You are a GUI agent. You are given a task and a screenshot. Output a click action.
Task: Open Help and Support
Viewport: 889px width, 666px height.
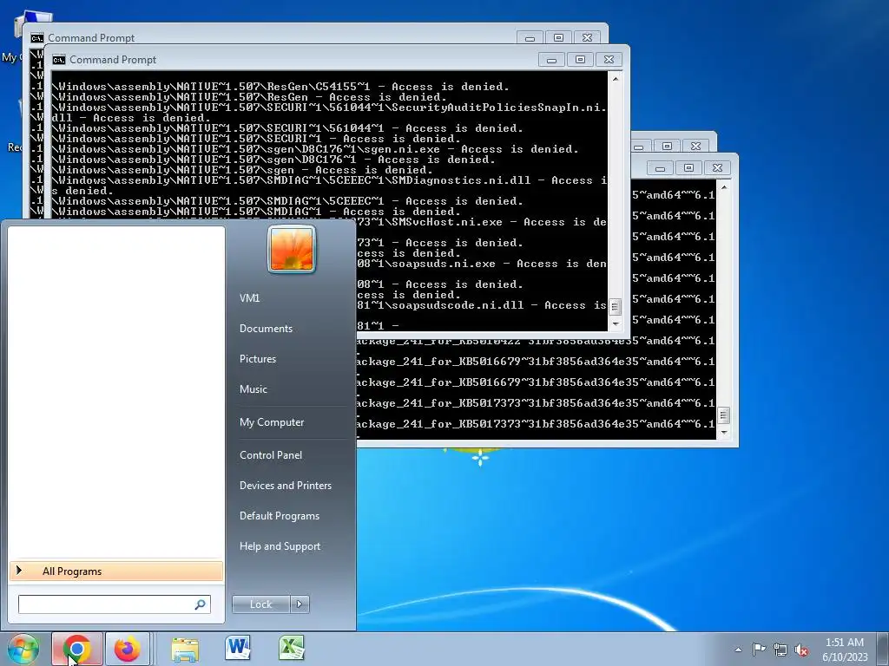[x=280, y=546]
